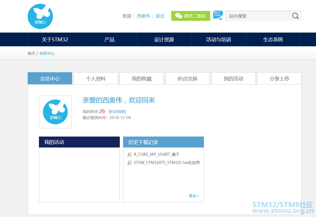
Task: Log out via 退出 link
Action: (160, 16)
